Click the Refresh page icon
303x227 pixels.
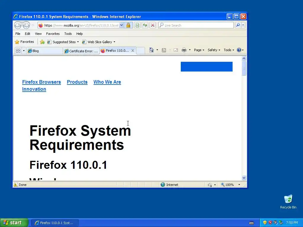[x=145, y=25]
